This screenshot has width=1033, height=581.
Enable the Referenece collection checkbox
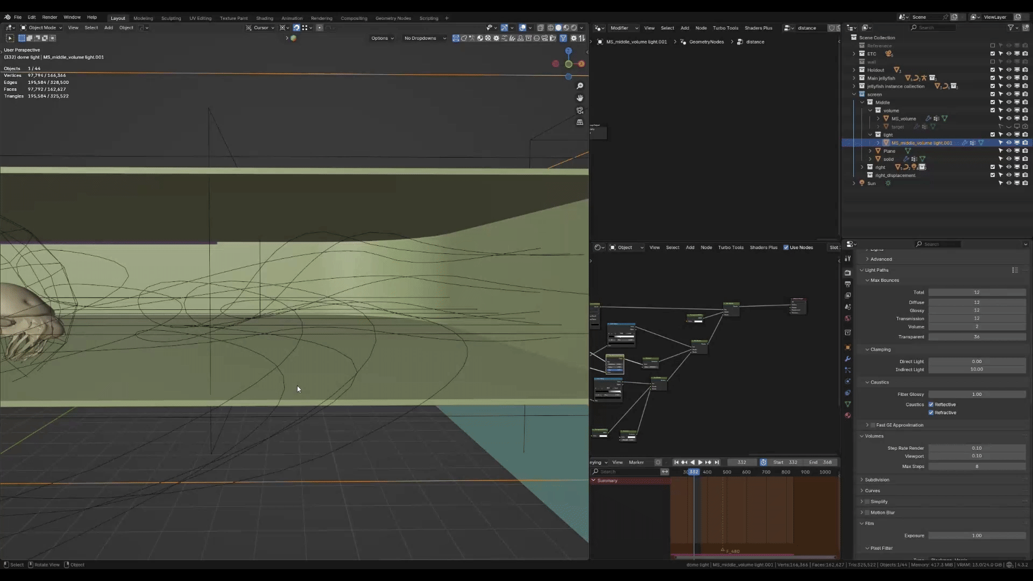(x=993, y=46)
